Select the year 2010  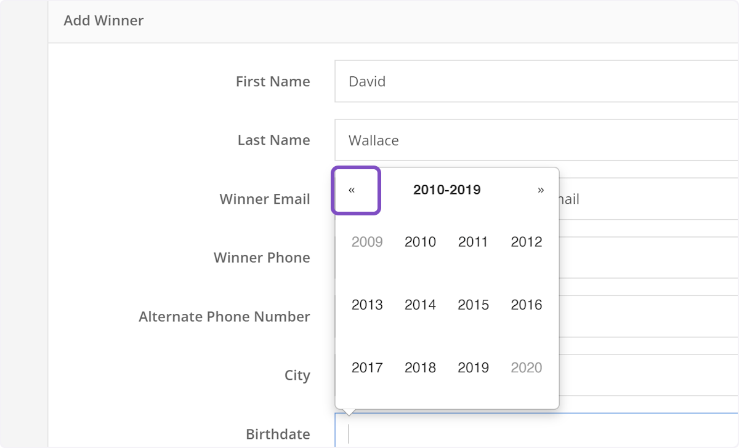(x=420, y=242)
